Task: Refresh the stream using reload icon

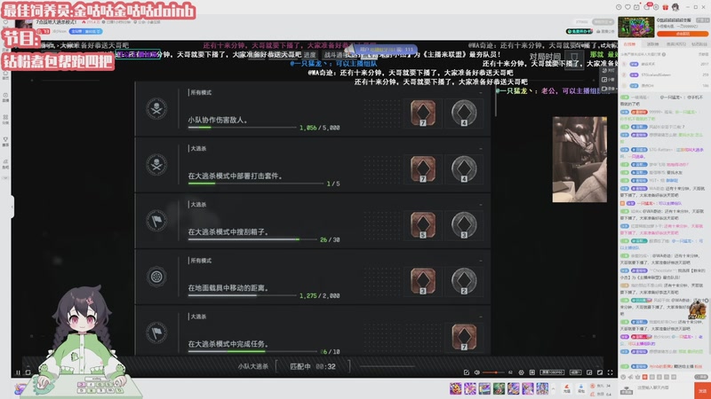Action: (x=28, y=372)
